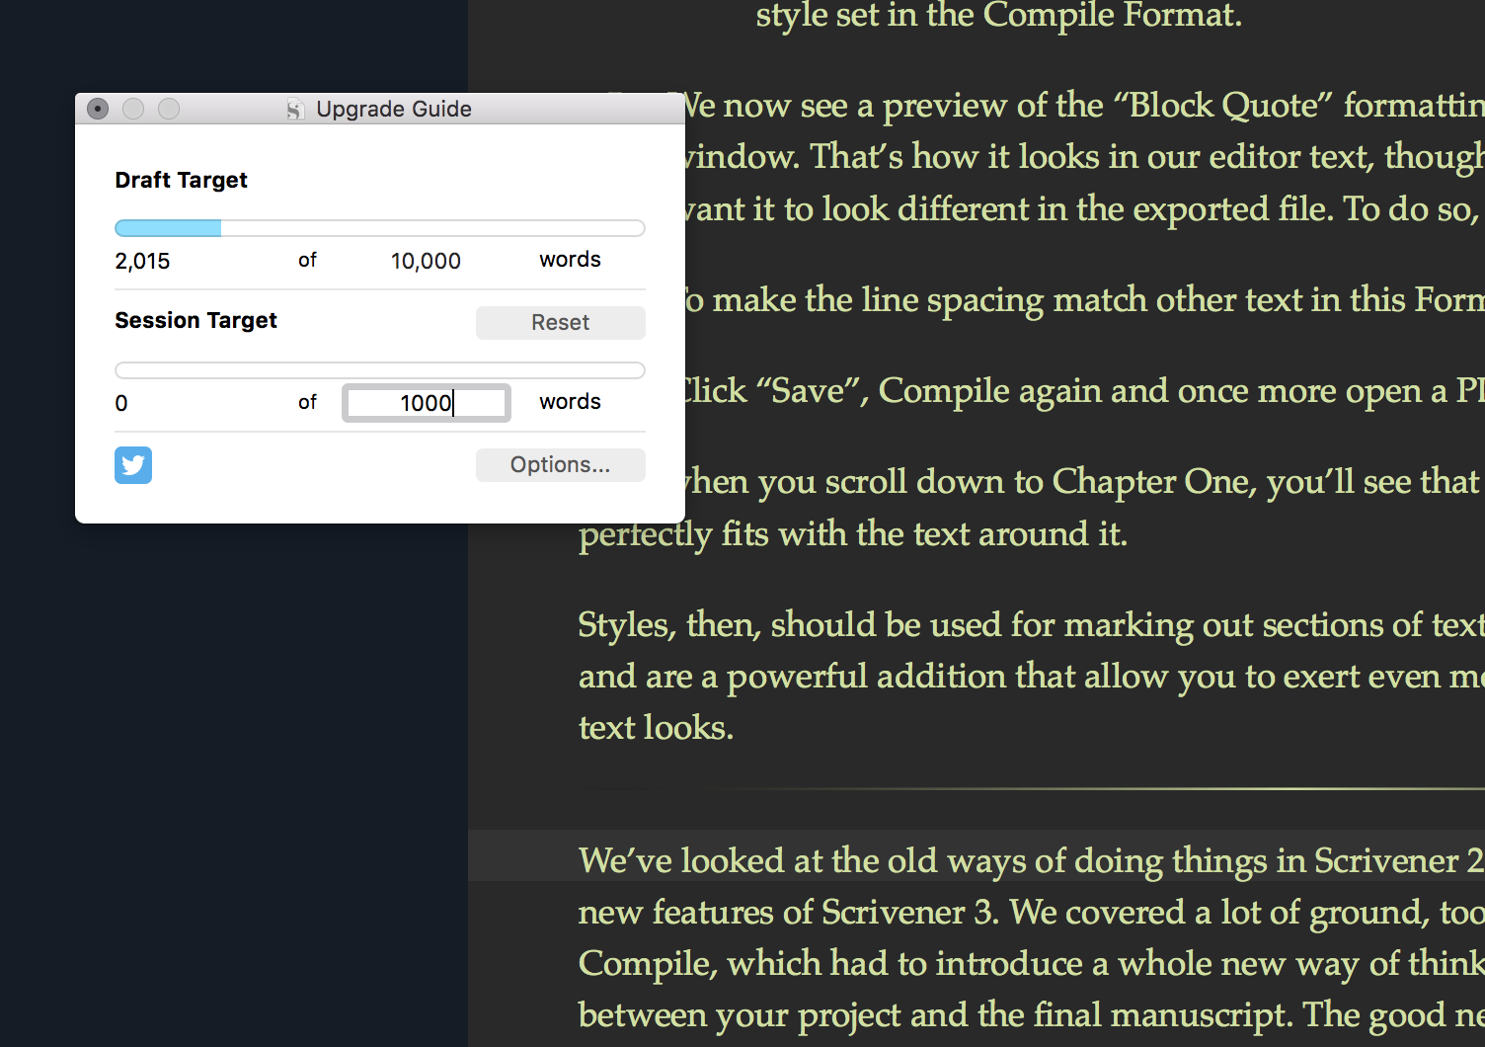Click the 'text looks.' line in editor
Image resolution: width=1485 pixels, height=1047 pixels.
(656, 728)
